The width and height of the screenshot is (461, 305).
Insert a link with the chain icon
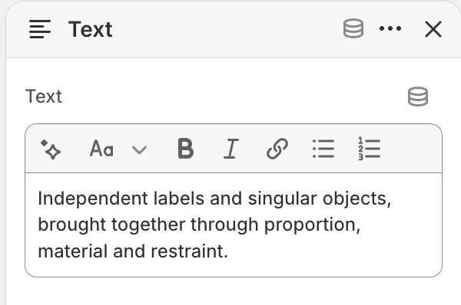277,149
